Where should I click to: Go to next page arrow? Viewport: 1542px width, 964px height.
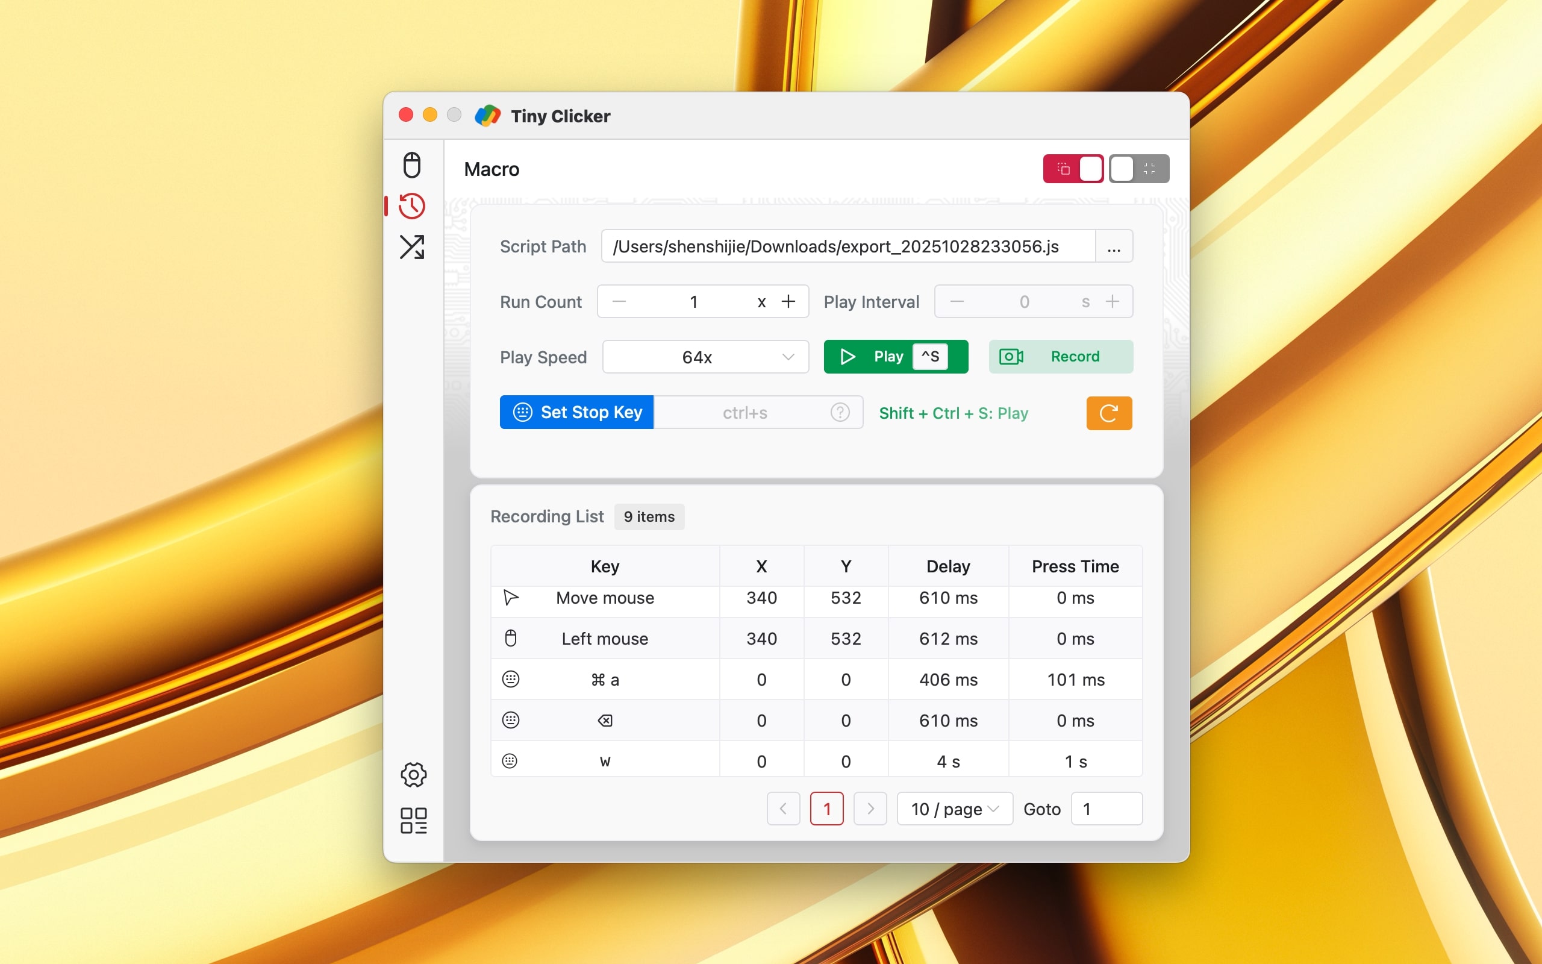pyautogui.click(x=870, y=809)
